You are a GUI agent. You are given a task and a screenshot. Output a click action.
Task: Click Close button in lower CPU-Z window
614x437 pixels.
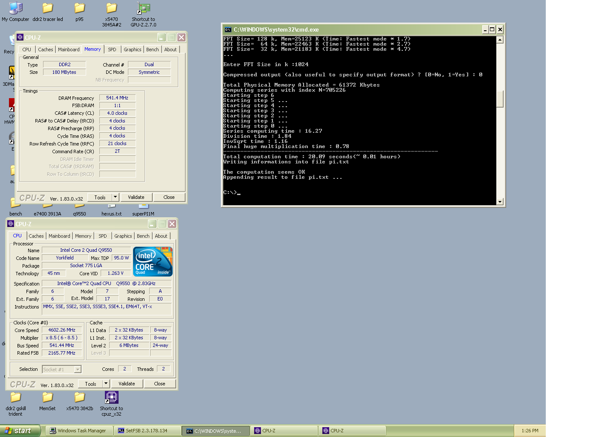tap(159, 384)
